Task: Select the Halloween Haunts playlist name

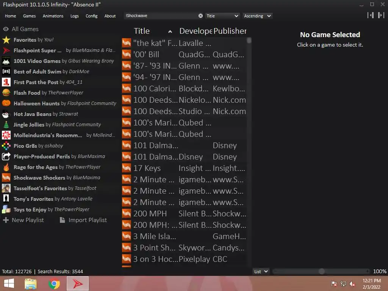Action: (x=37, y=103)
